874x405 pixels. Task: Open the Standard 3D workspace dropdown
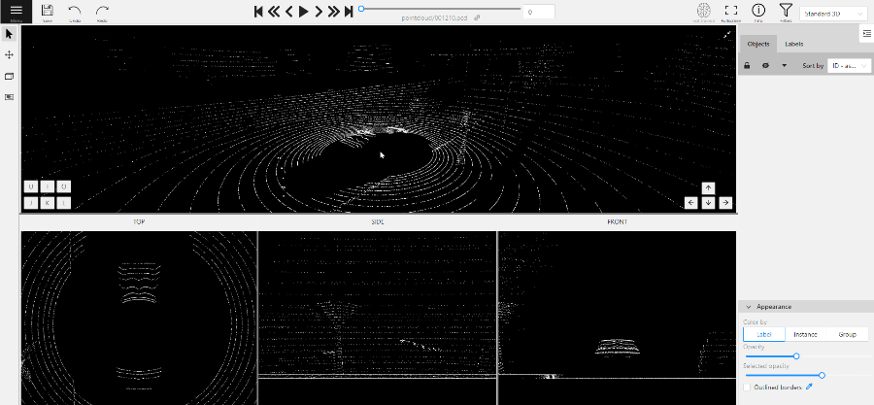832,13
